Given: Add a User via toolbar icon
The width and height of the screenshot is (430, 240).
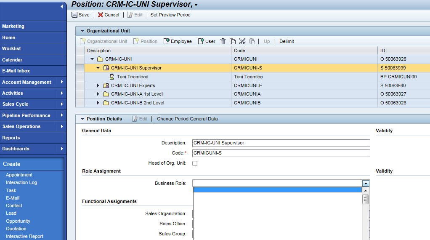Looking at the screenshot, I should [x=201, y=41].
